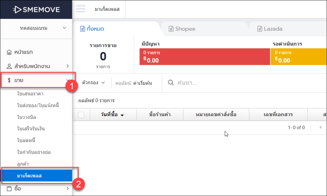Image resolution: width=327 pixels, height=196 pixels.
Task: Click the clipboard icon beside ซื้อ
Action: coord(9,188)
